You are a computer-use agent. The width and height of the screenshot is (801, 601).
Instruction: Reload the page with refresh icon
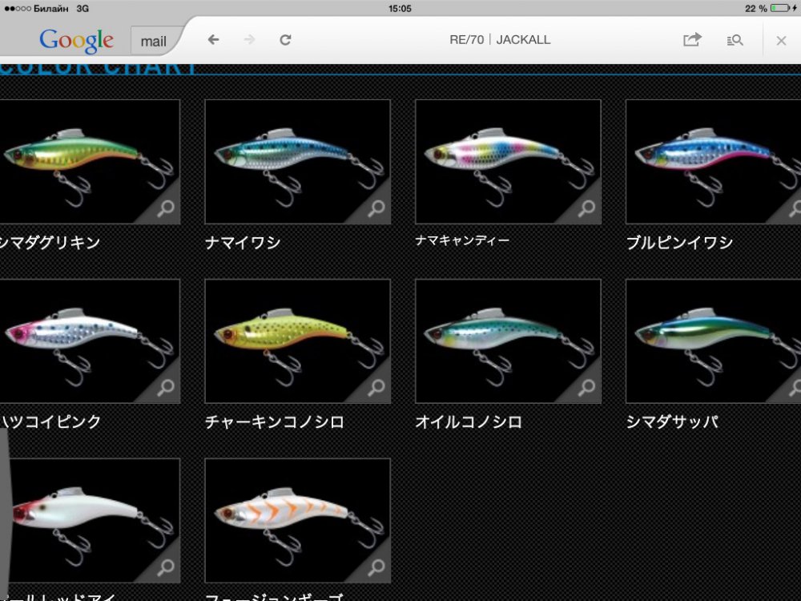(285, 39)
